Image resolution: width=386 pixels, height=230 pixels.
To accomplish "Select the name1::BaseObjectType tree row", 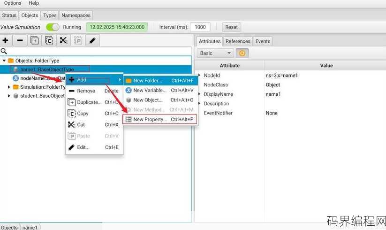I will point(96,69).
